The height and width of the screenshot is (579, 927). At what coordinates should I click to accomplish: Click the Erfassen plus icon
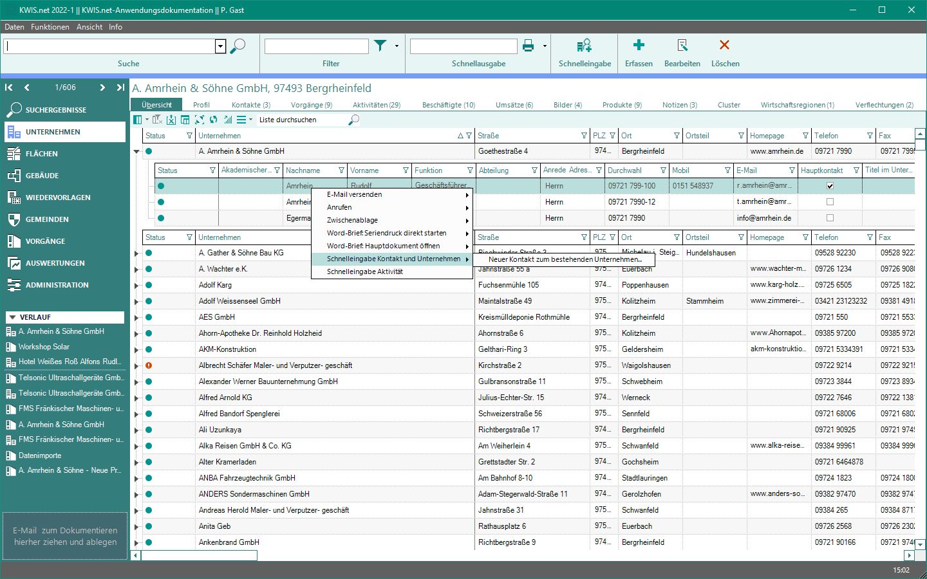pyautogui.click(x=639, y=45)
